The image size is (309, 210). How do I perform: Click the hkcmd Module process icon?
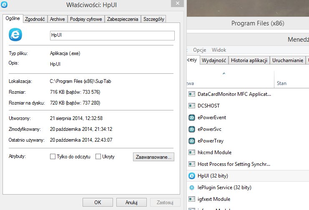tap(192, 152)
